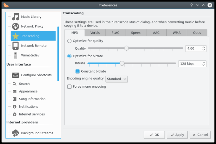
Task: Open Music Library settings icon
Action: pyautogui.click(x=15, y=17)
